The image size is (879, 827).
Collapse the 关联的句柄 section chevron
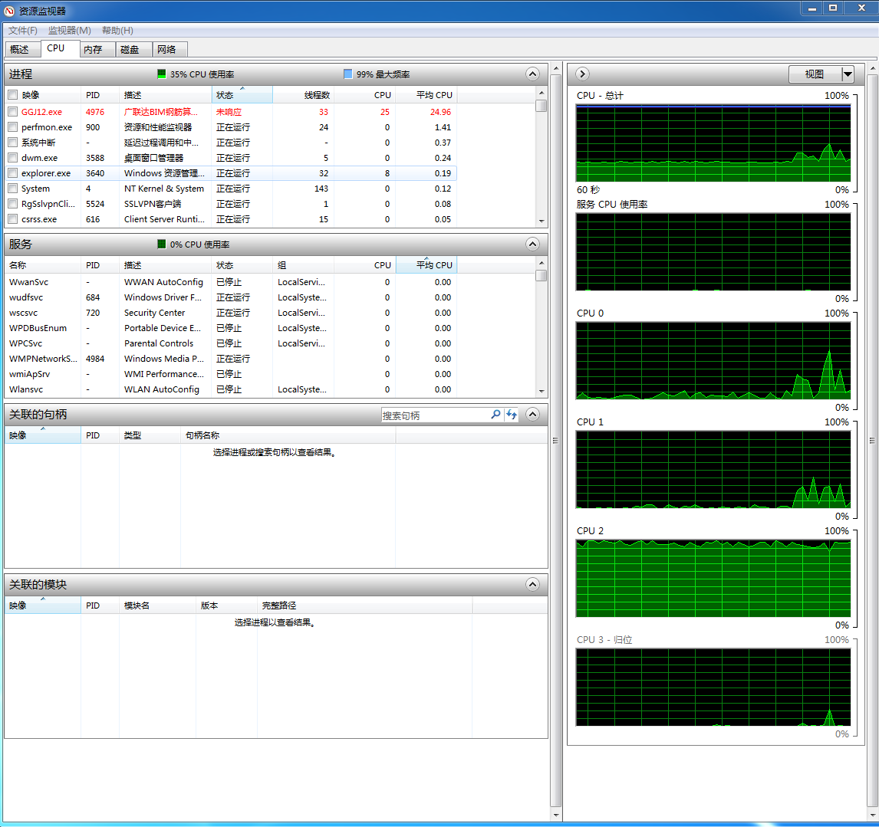tap(532, 415)
